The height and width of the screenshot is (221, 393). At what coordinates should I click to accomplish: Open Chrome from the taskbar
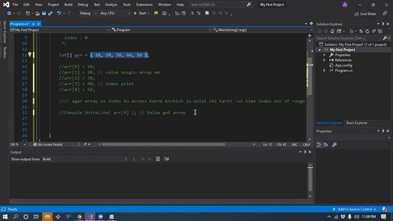[x=79, y=217]
